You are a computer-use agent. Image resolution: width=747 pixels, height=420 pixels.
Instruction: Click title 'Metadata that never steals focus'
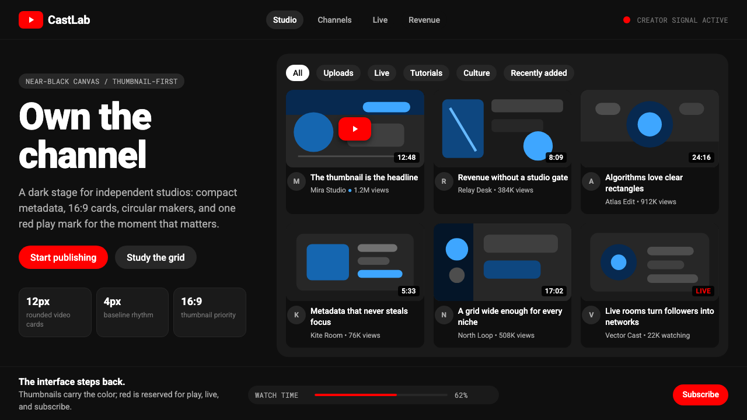pyautogui.click(x=359, y=316)
